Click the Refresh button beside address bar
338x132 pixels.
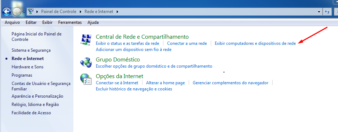click(x=327, y=12)
